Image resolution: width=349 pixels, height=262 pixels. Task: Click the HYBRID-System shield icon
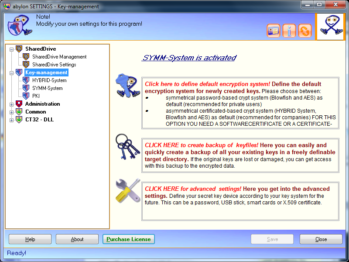tap(26, 80)
